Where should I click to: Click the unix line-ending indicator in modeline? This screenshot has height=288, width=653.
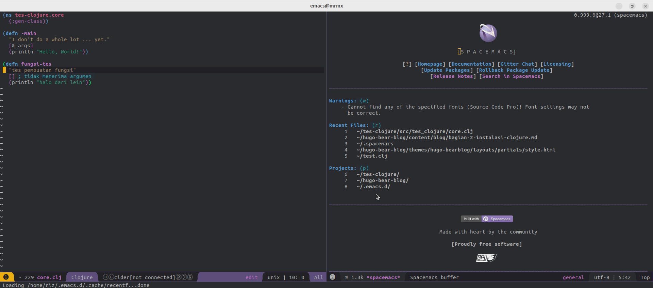pyautogui.click(x=273, y=277)
